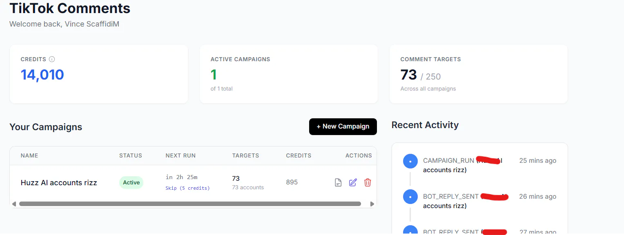Click the credits value 14,010
Viewport: 624px width, 235px height.
pyautogui.click(x=42, y=75)
